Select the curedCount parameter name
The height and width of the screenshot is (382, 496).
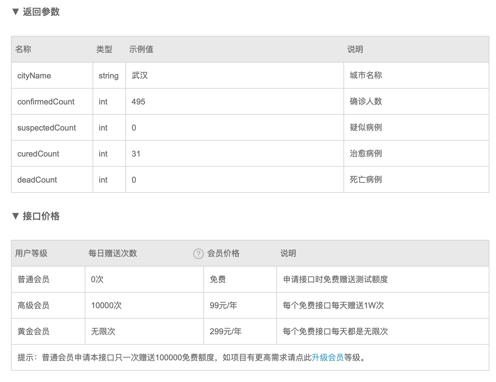point(38,154)
